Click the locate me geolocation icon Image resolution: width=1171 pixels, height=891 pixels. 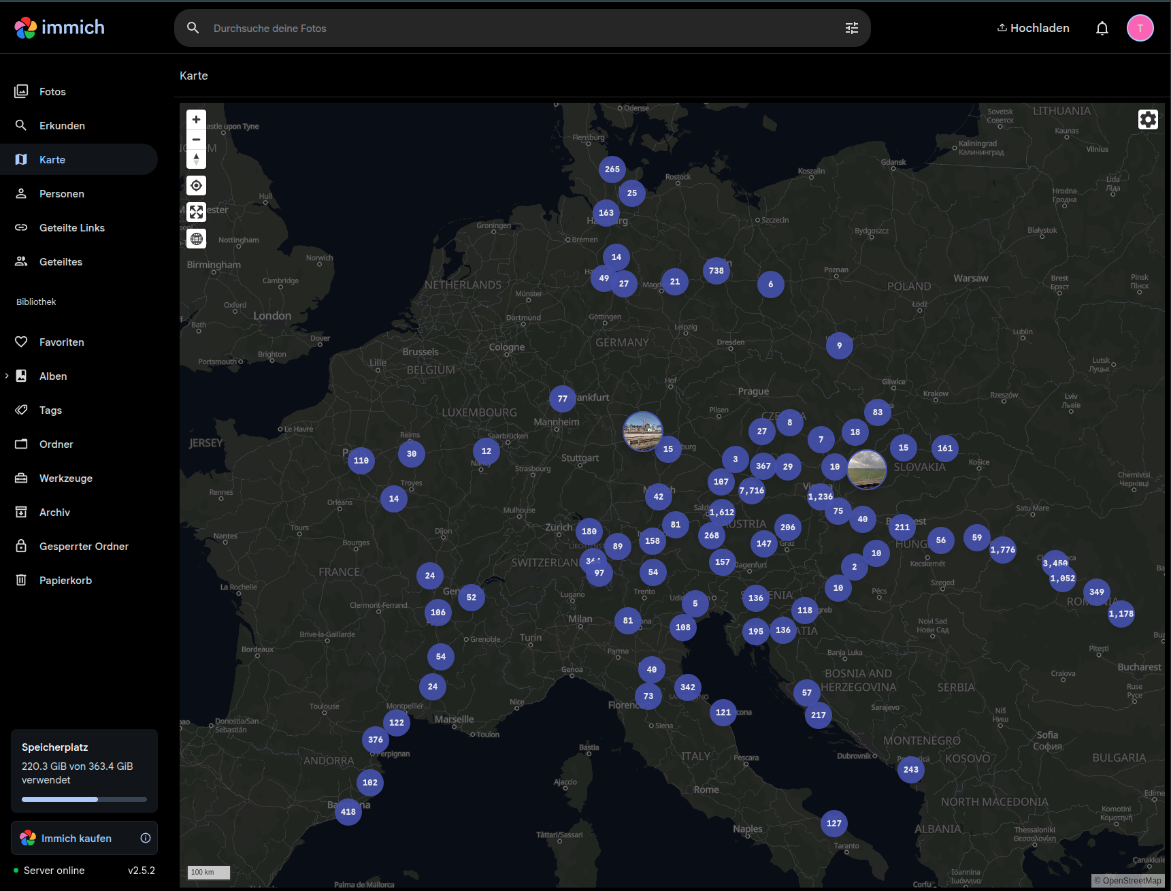pos(196,186)
